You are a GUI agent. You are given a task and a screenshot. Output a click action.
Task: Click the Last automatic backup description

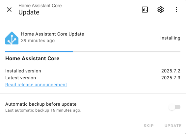(43, 110)
